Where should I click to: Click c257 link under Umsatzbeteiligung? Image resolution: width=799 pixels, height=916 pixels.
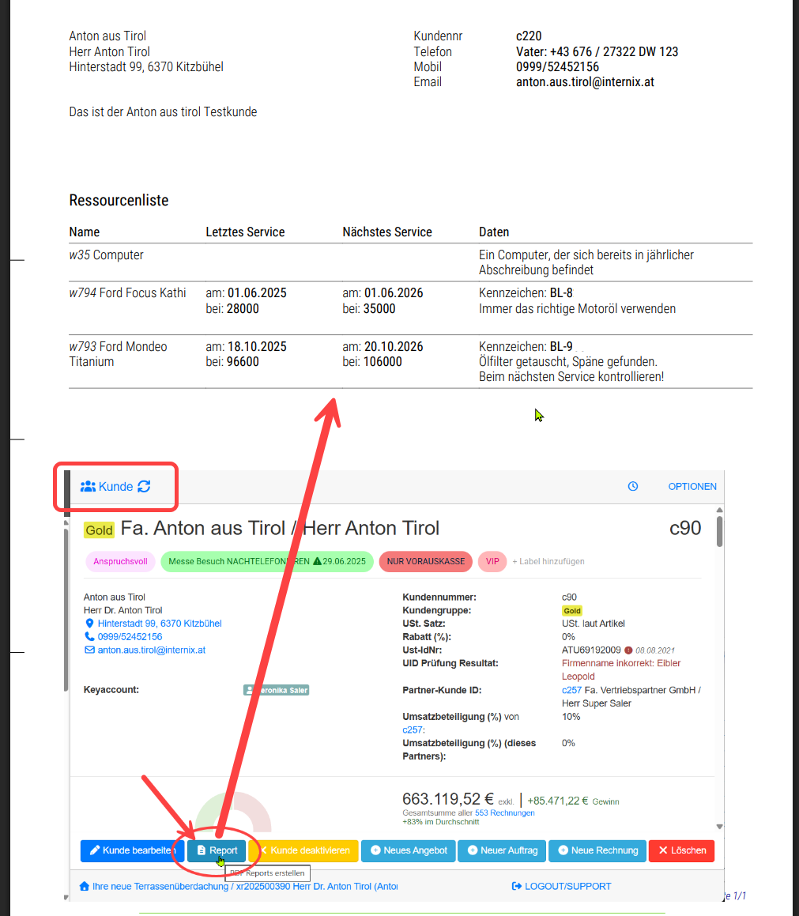click(x=413, y=729)
